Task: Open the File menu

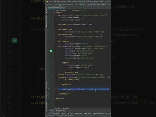Action: click(x=51, y=2)
